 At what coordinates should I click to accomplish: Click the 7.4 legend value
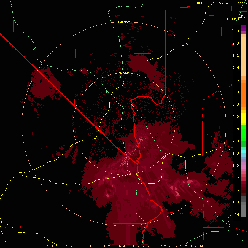236,68
